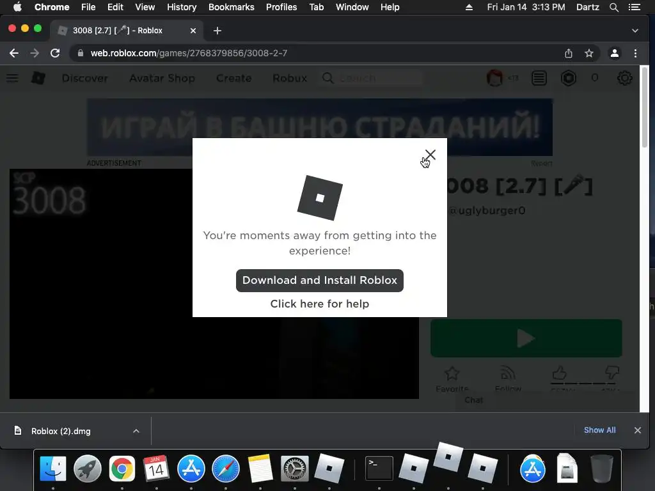Viewport: 655px width, 491px height.
Task: Open the Chrome profile avatar menu
Action: pos(615,53)
